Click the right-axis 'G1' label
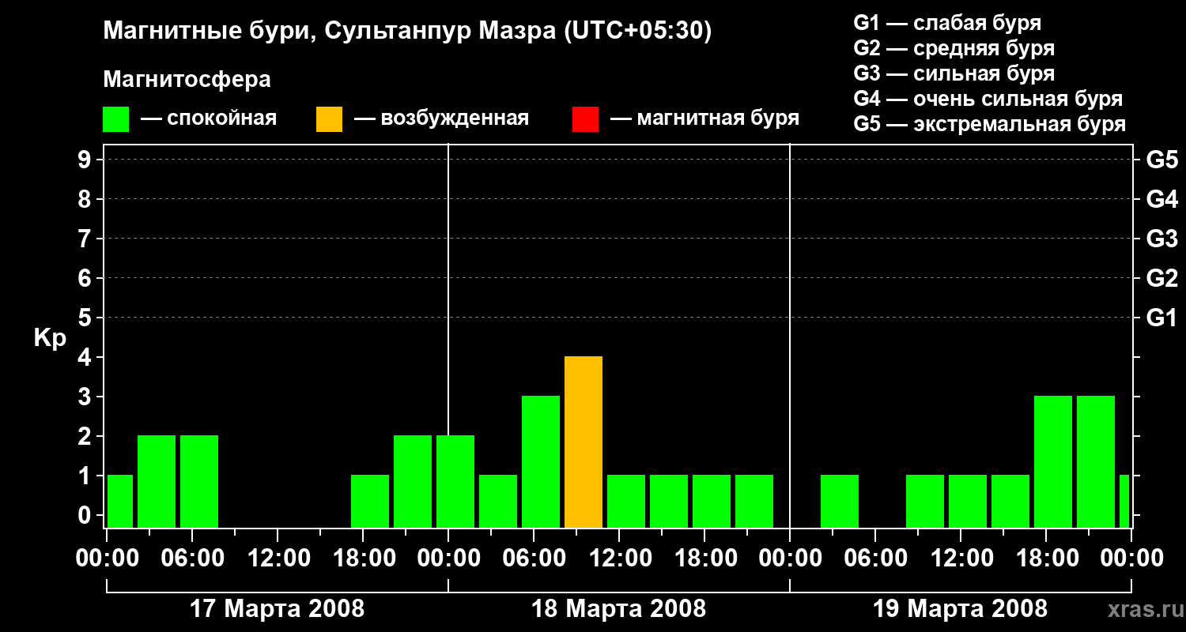The height and width of the screenshot is (632, 1186). (1161, 318)
